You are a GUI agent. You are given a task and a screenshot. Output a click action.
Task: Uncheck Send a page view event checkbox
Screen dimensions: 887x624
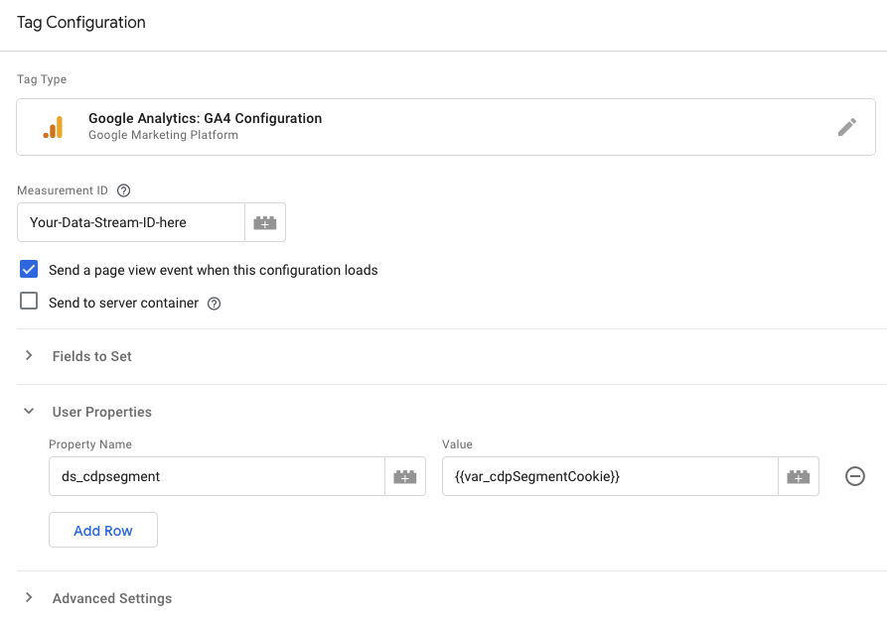[29, 269]
